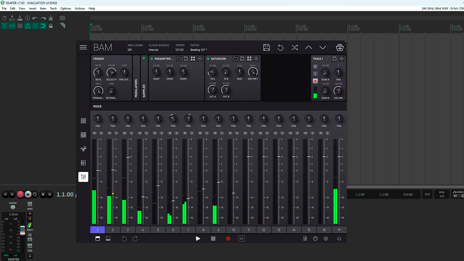
Task: Open master track FX button
Action: coord(30,235)
